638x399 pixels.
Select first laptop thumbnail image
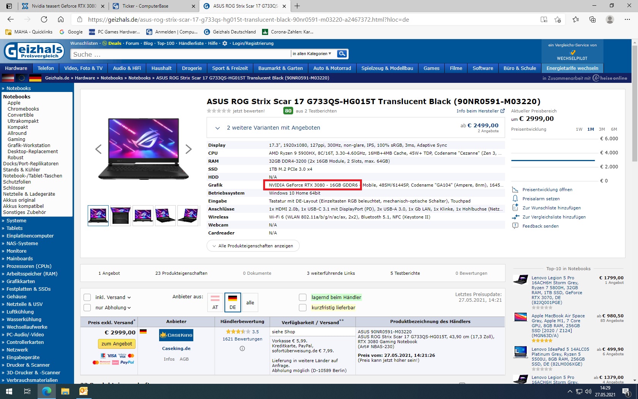98,215
